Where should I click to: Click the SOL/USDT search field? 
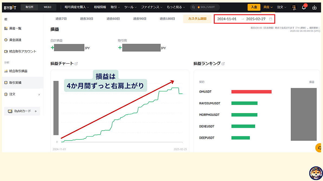[205, 7]
